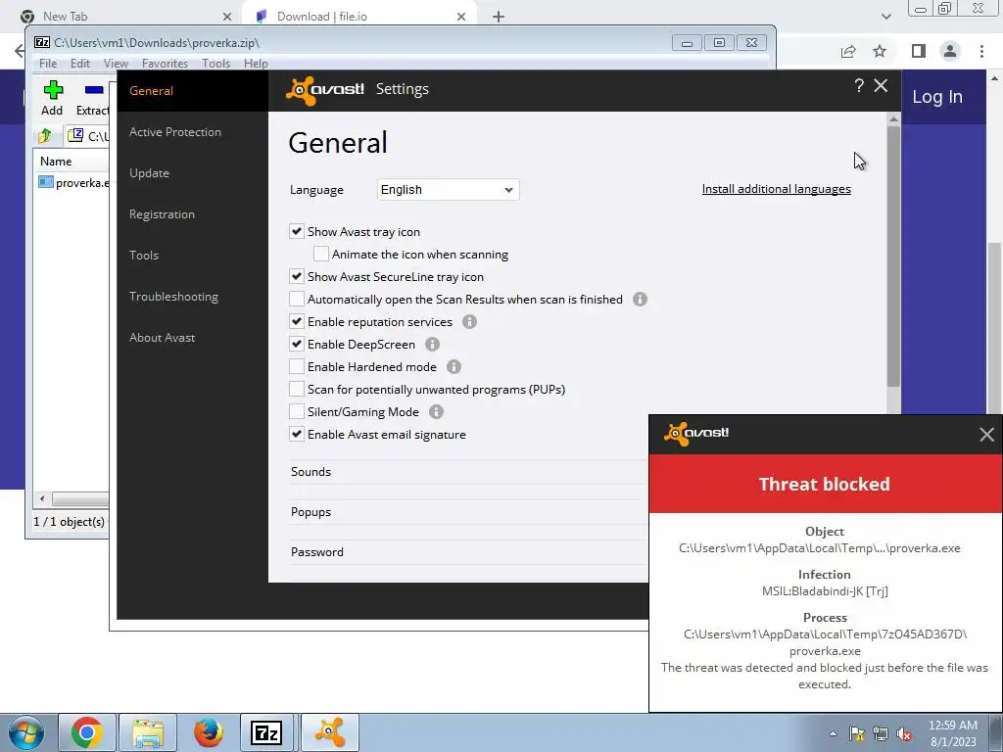
Task: Launch Firefox from the taskbar
Action: coord(209,732)
